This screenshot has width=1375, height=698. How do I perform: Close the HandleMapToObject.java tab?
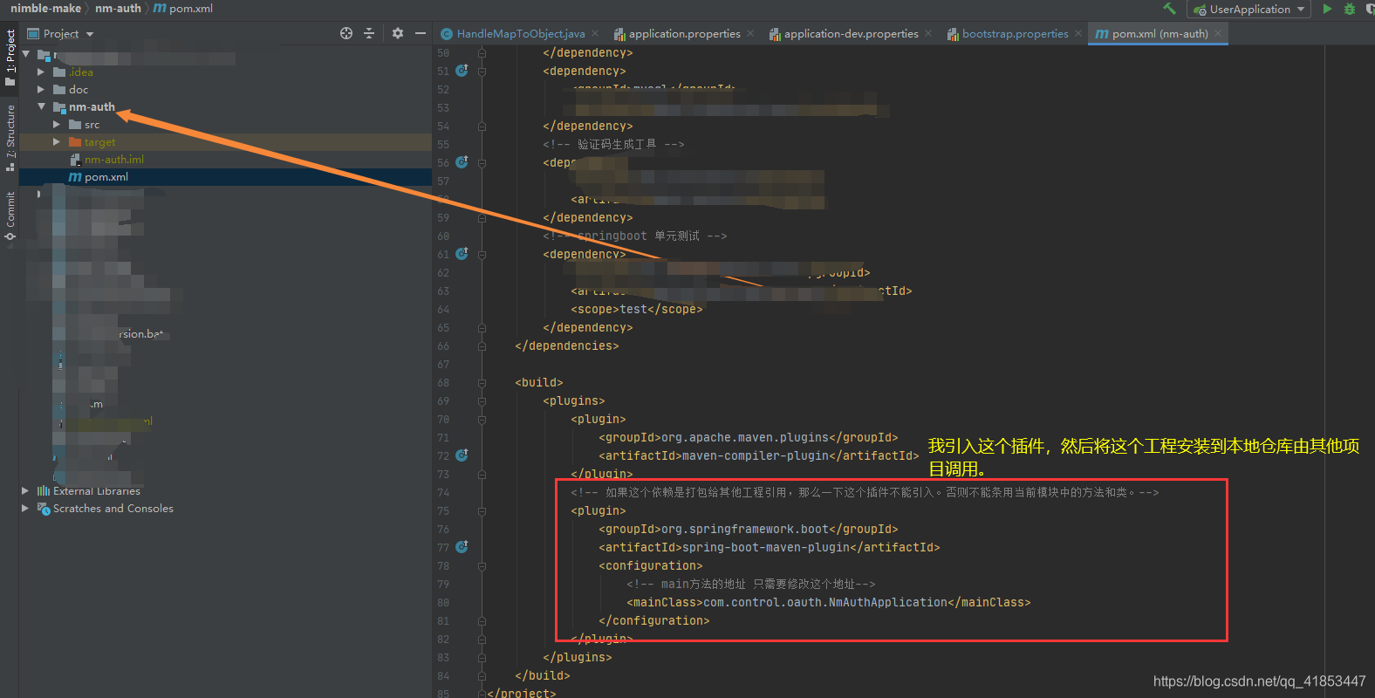point(595,34)
